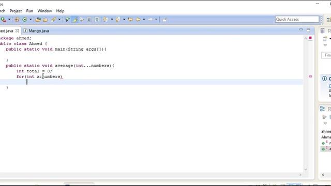The image size is (331, 186).
Task: Open the Back history dropdown arrow
Action: click(144, 20)
